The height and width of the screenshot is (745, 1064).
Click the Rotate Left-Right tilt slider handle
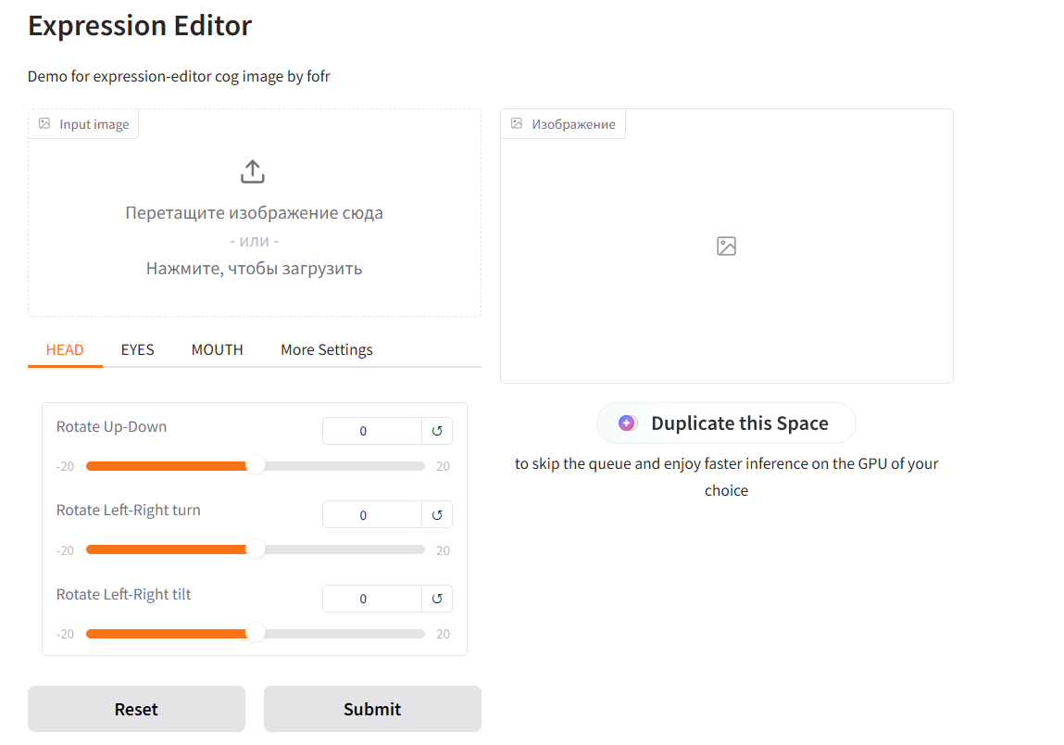256,634
